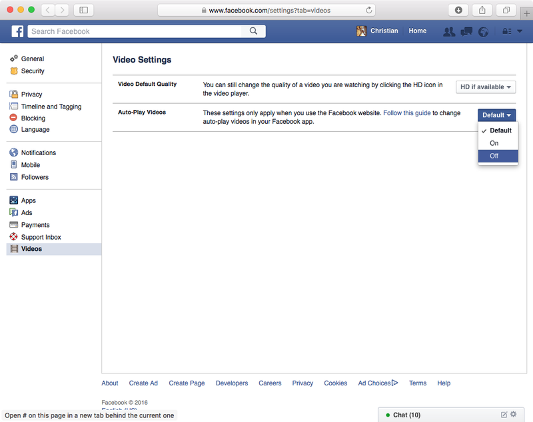Viewport: 533px width, 422px height.
Task: Open the messages icon
Action: (466, 31)
